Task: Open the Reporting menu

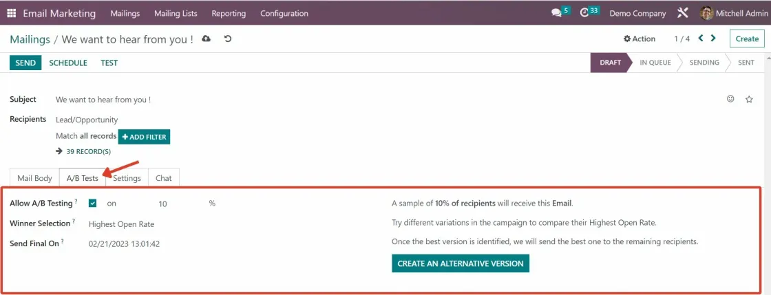Action: coord(229,13)
